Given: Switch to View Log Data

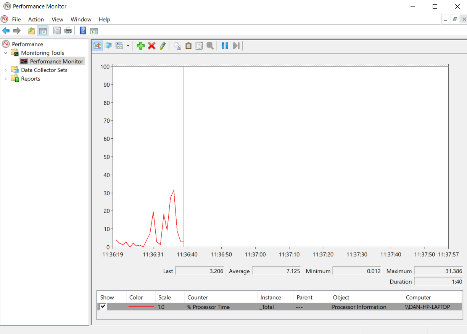Looking at the screenshot, I should point(108,45).
